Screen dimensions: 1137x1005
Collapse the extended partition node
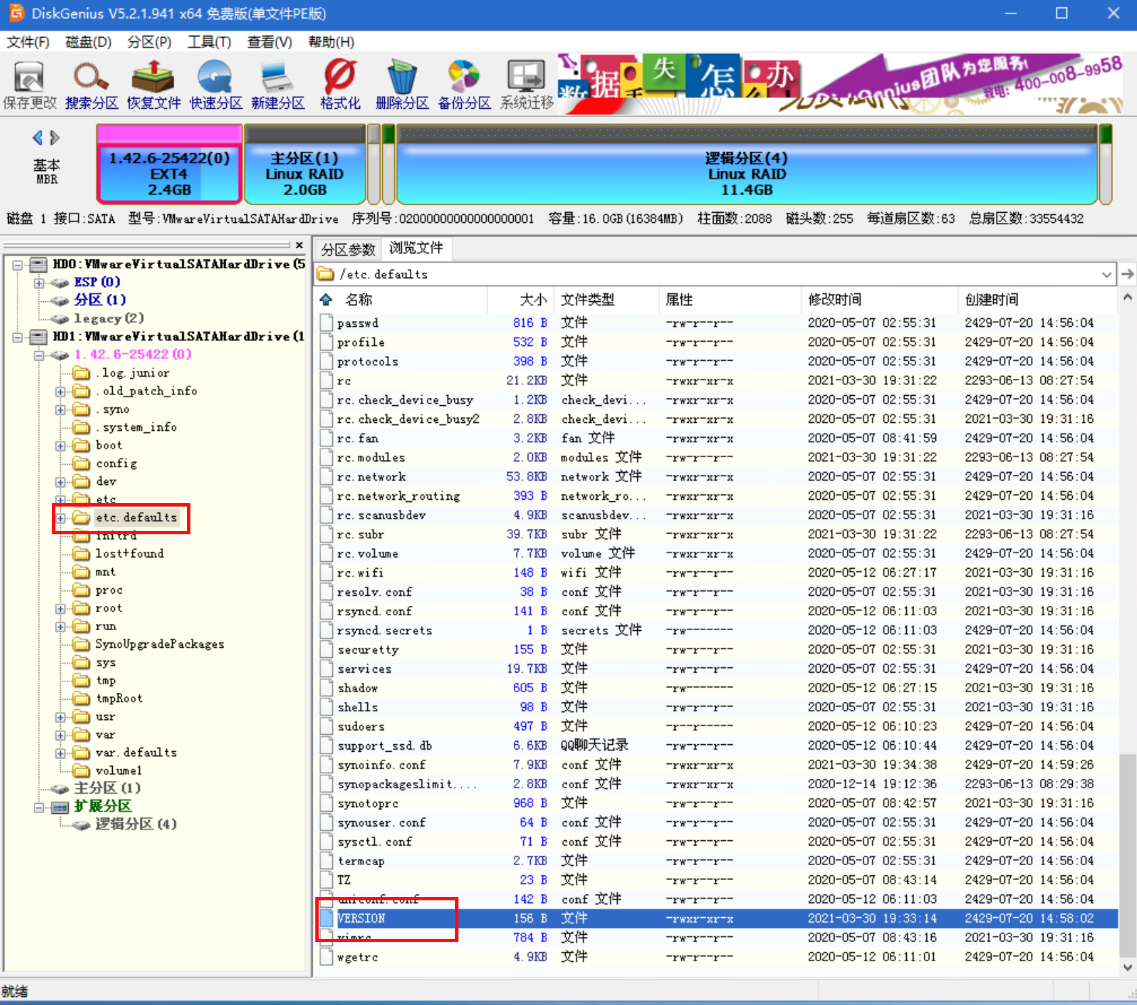tap(39, 807)
